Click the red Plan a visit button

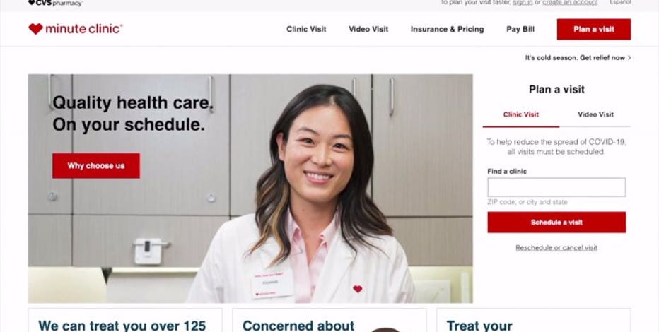click(x=593, y=30)
